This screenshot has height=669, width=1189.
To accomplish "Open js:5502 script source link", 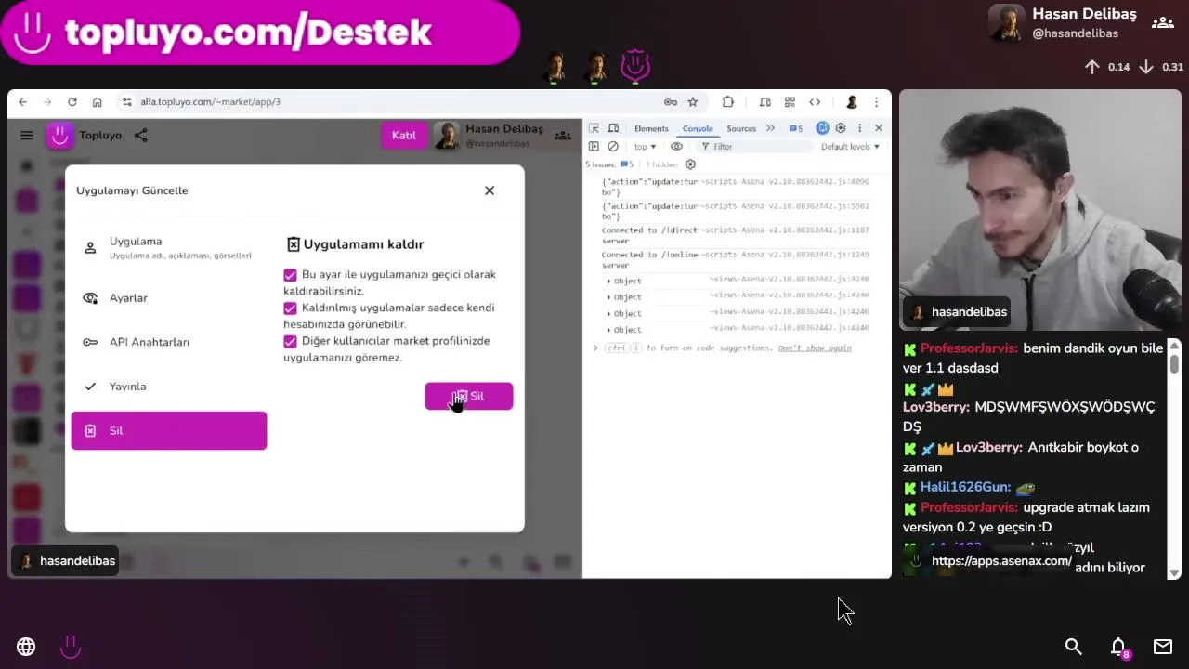I will point(785,206).
